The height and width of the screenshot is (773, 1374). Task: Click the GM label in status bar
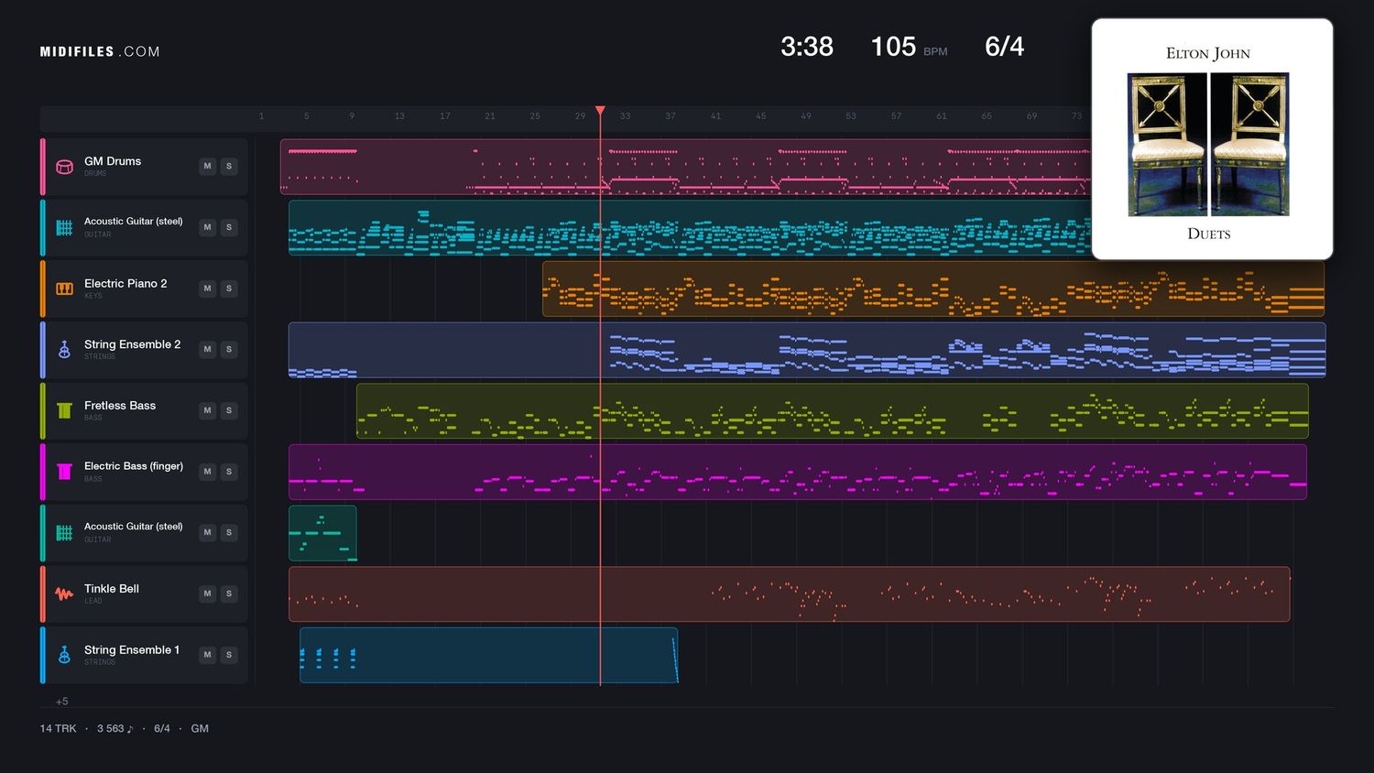pos(200,729)
